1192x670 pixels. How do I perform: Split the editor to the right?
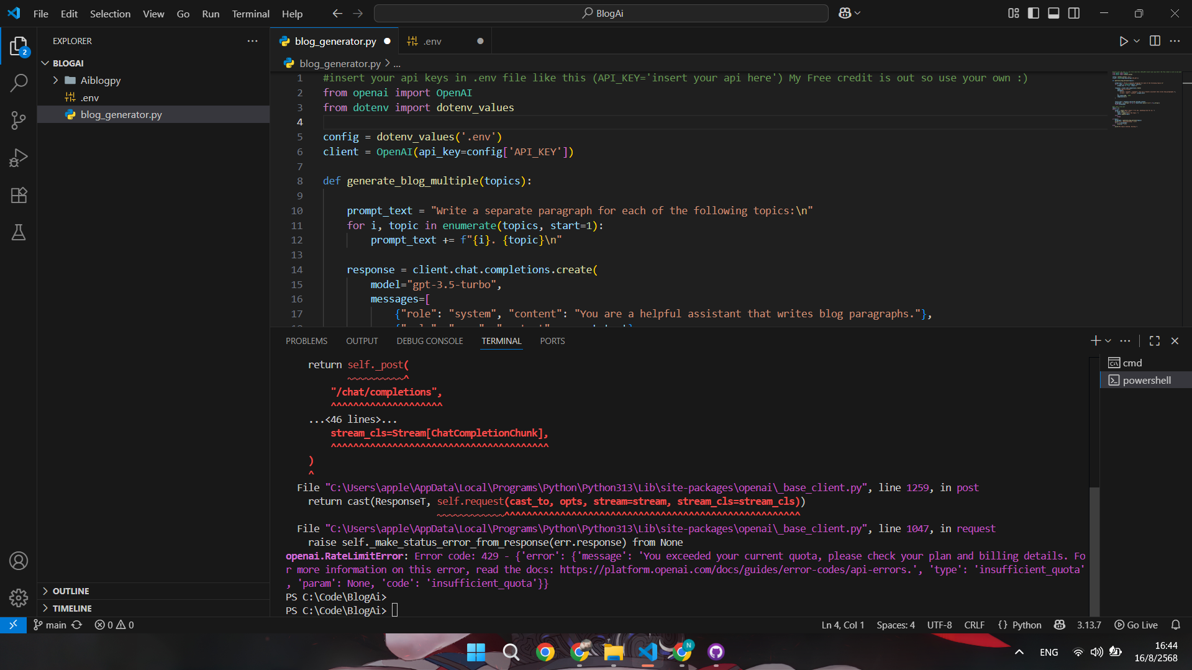[x=1155, y=41]
